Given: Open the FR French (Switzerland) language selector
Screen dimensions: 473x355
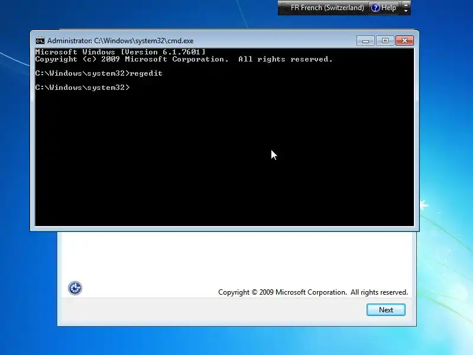Looking at the screenshot, I should click(327, 8).
